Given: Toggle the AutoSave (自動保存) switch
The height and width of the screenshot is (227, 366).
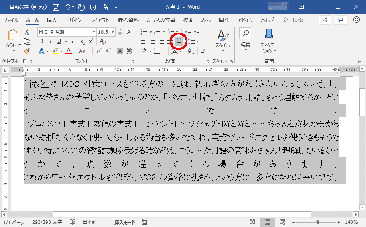Looking at the screenshot, I should (x=39, y=7).
